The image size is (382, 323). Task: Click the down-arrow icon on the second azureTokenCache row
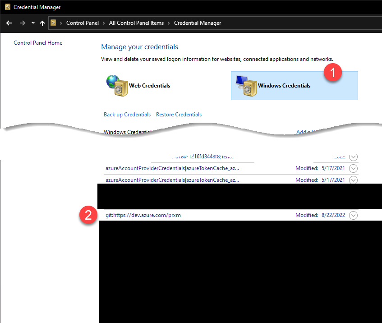pyautogui.click(x=353, y=180)
